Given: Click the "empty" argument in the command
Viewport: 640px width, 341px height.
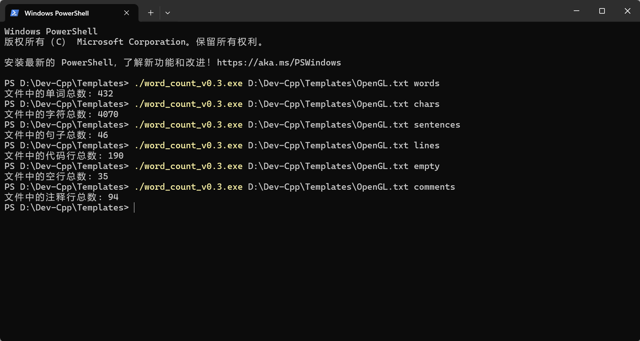Looking at the screenshot, I should pyautogui.click(x=426, y=166).
